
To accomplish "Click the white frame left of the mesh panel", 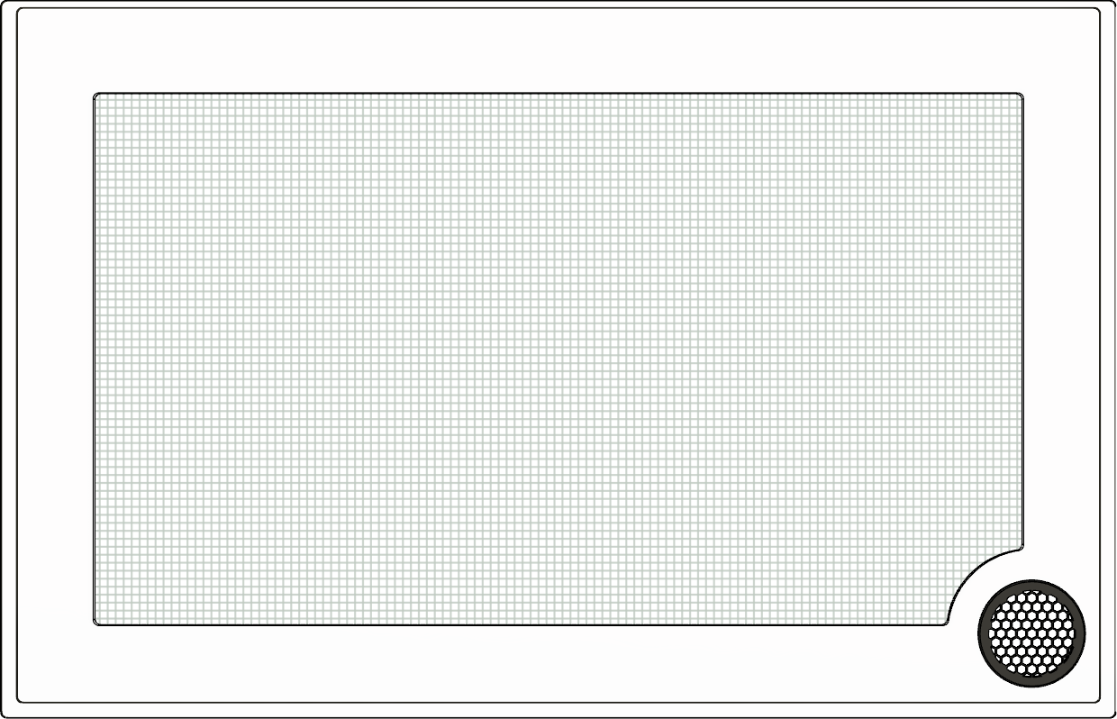I will coord(55,359).
